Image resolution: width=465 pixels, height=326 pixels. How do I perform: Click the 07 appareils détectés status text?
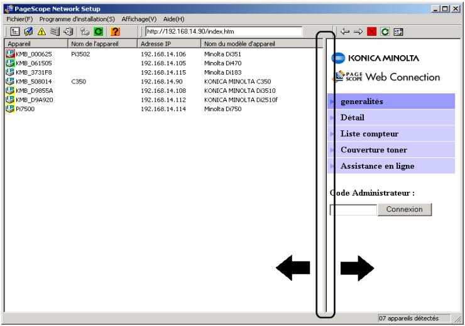(408, 318)
